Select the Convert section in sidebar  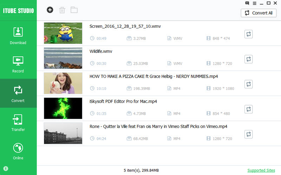point(18,93)
